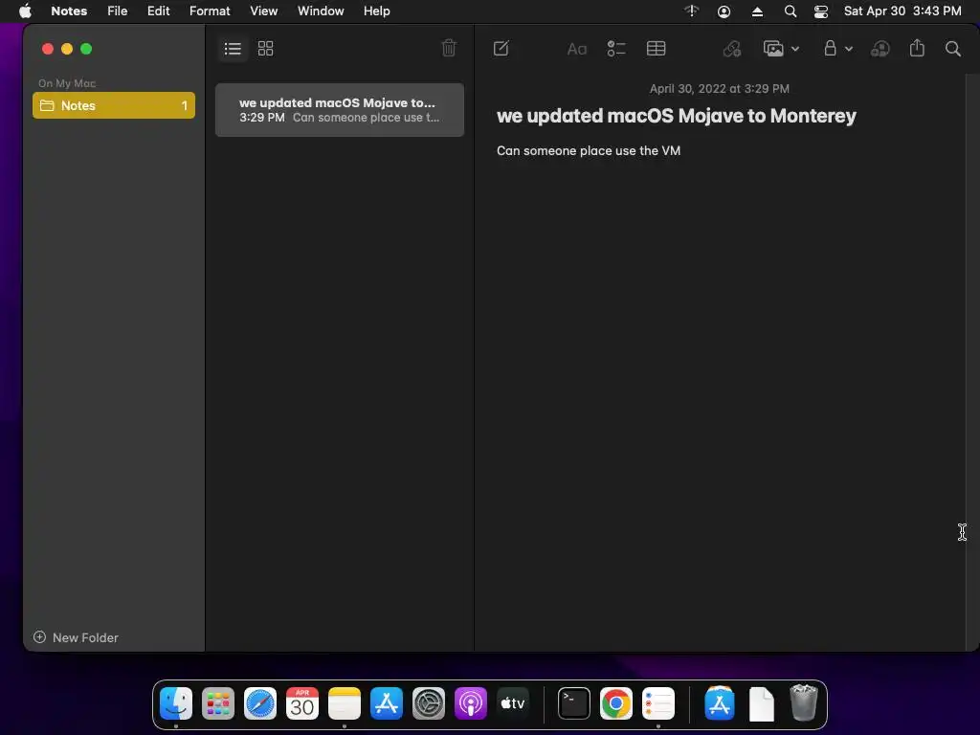
Task: Delete the selected note with trash icon
Action: (449, 48)
